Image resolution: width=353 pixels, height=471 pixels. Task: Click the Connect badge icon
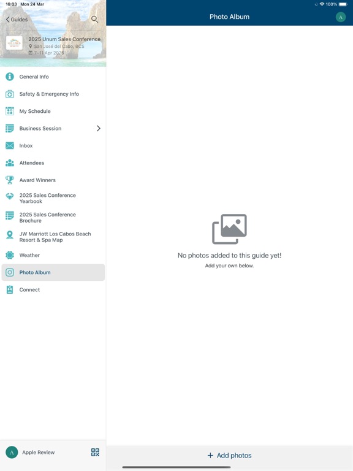click(10, 289)
